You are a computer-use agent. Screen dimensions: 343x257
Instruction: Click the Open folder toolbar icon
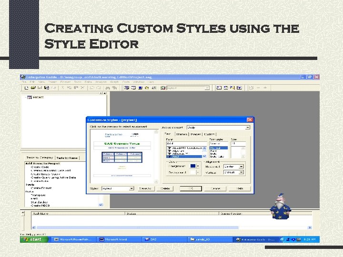[x=33, y=88]
